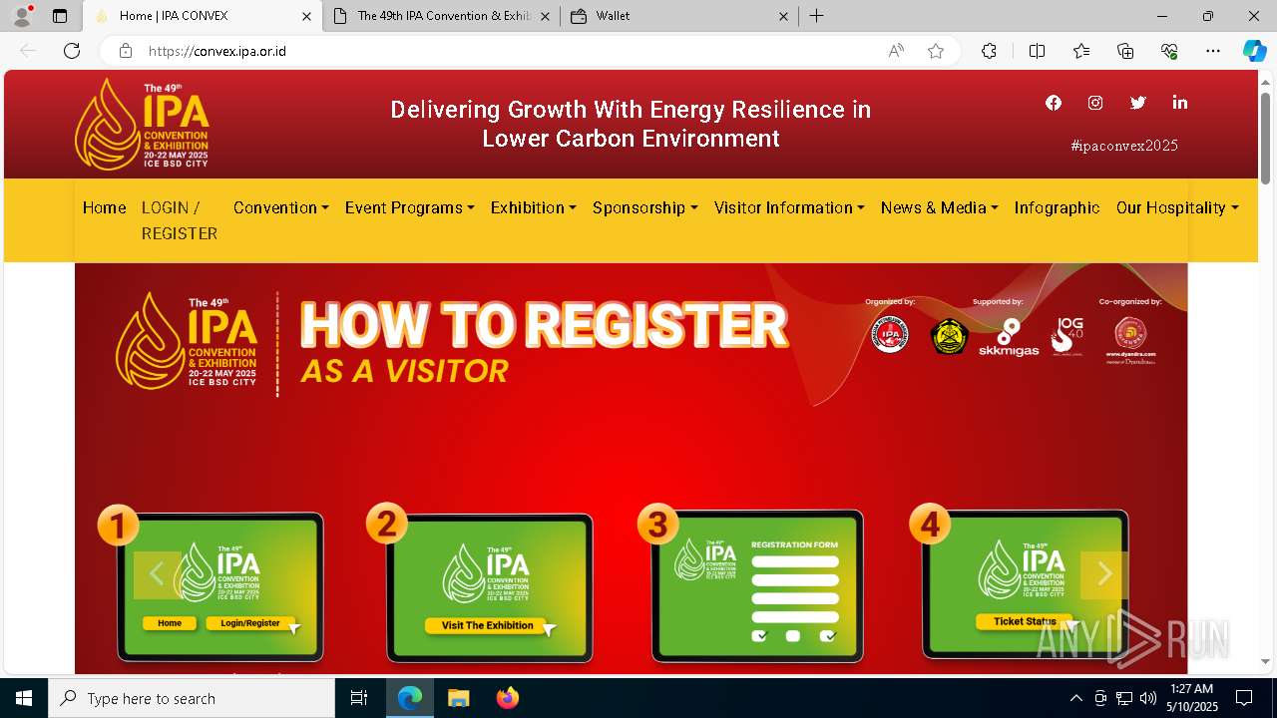Click the How To Register banner image
This screenshot has width=1277, height=718.
point(631,469)
